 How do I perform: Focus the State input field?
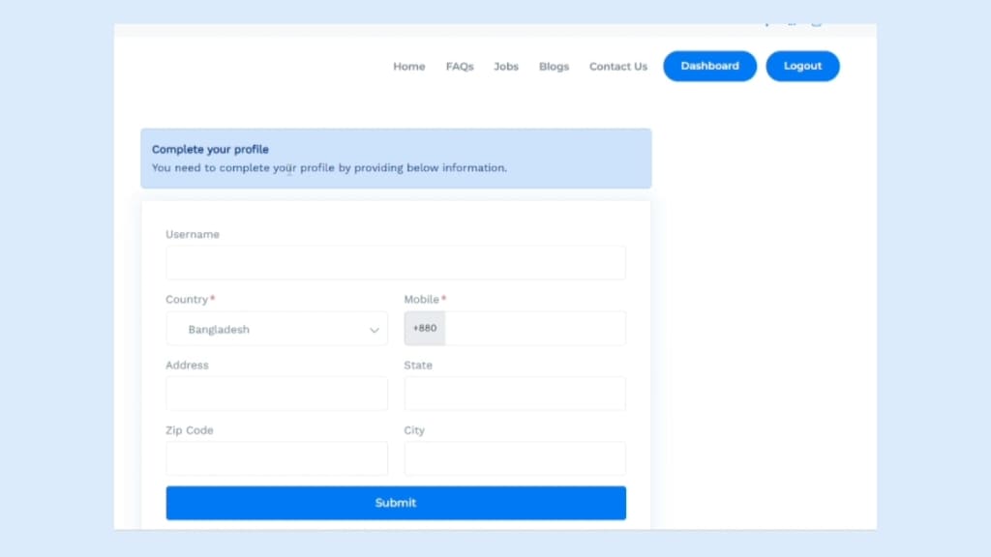[514, 394]
